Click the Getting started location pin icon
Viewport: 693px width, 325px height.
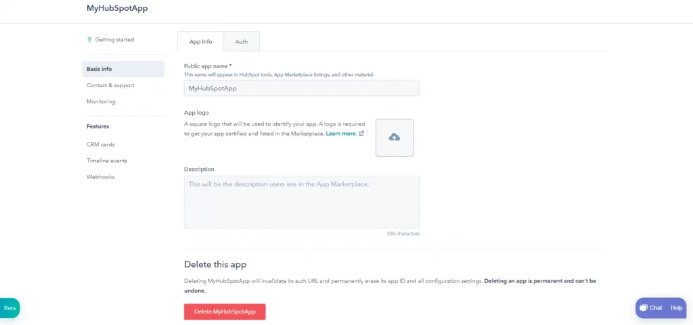(90, 40)
